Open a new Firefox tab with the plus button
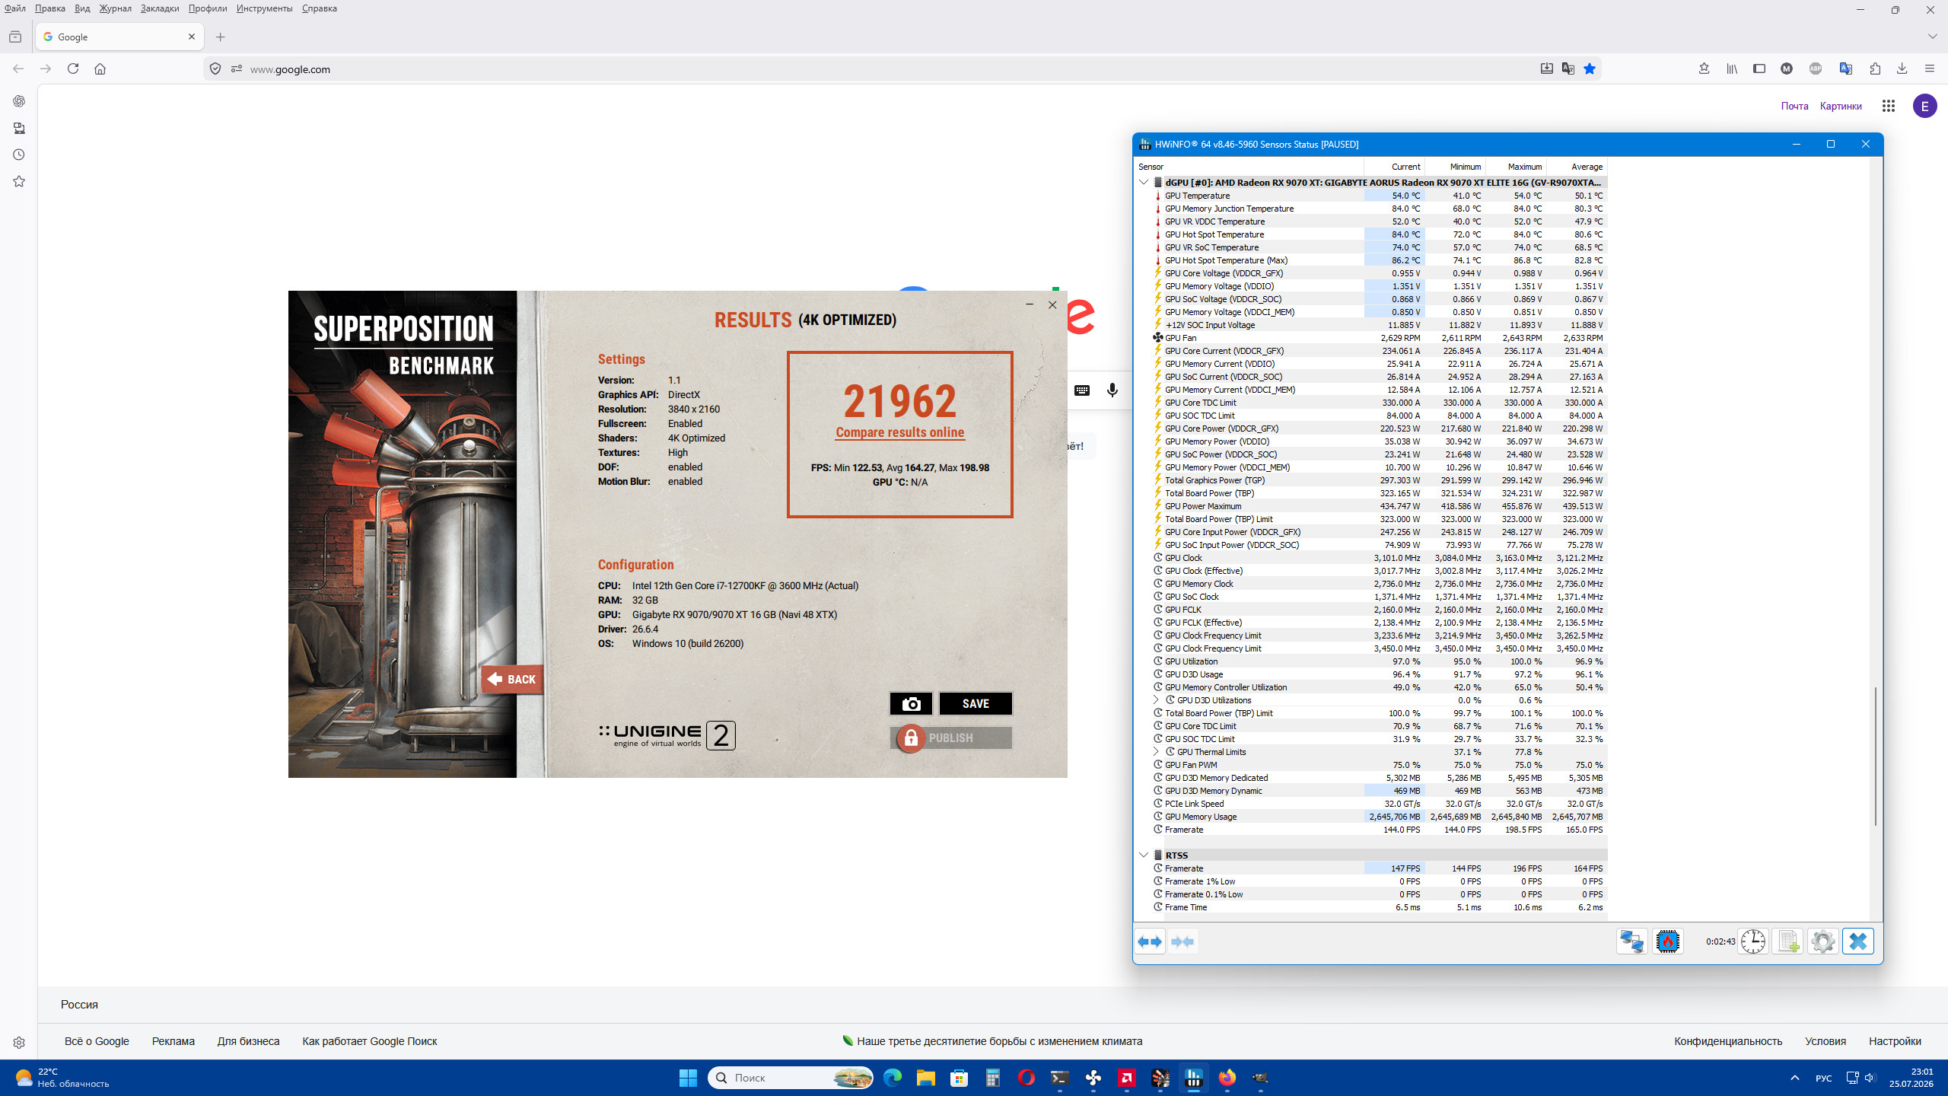 point(220,37)
